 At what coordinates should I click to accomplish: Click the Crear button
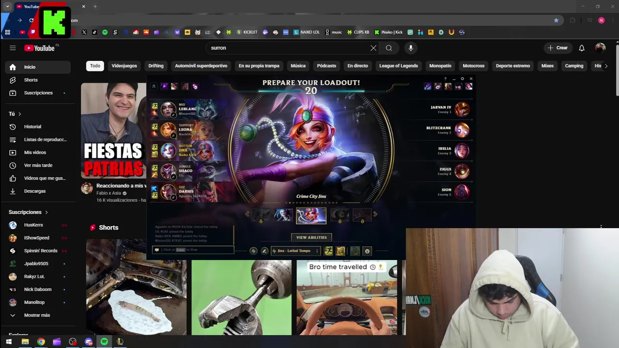tap(558, 48)
